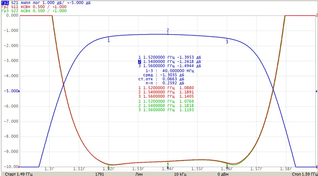Select marker 1 on the blue S21 curve
The image size is (318, 176).
(x=108, y=39)
